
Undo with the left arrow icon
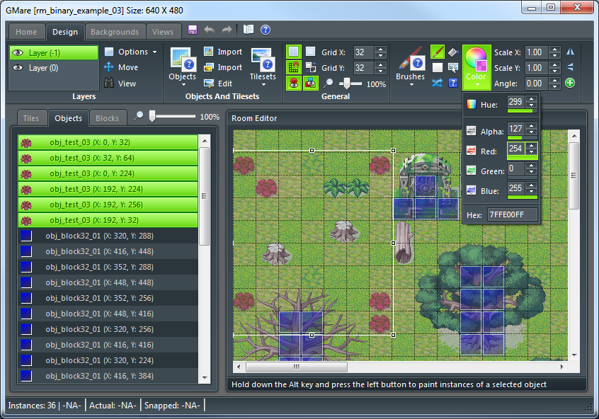pyautogui.click(x=210, y=30)
